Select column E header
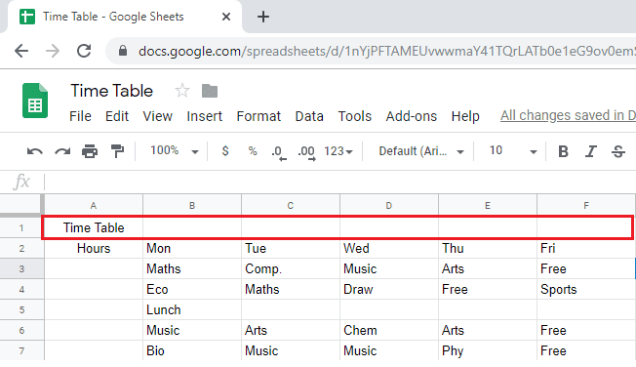The height and width of the screenshot is (367, 636). coord(488,205)
